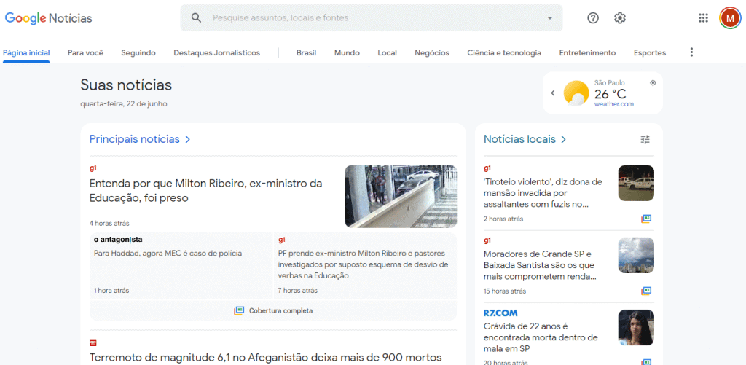Open Destaques Jornalísticos tab
The width and height of the screenshot is (746, 365).
pos(217,53)
